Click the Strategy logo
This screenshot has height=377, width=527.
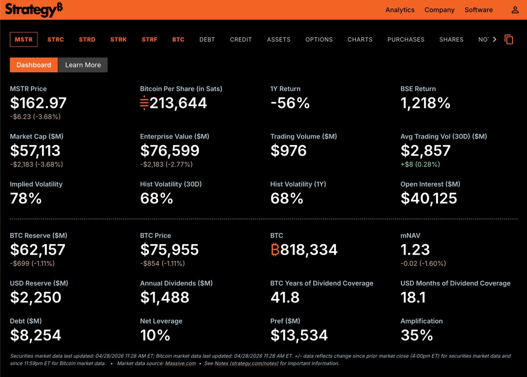[34, 9]
